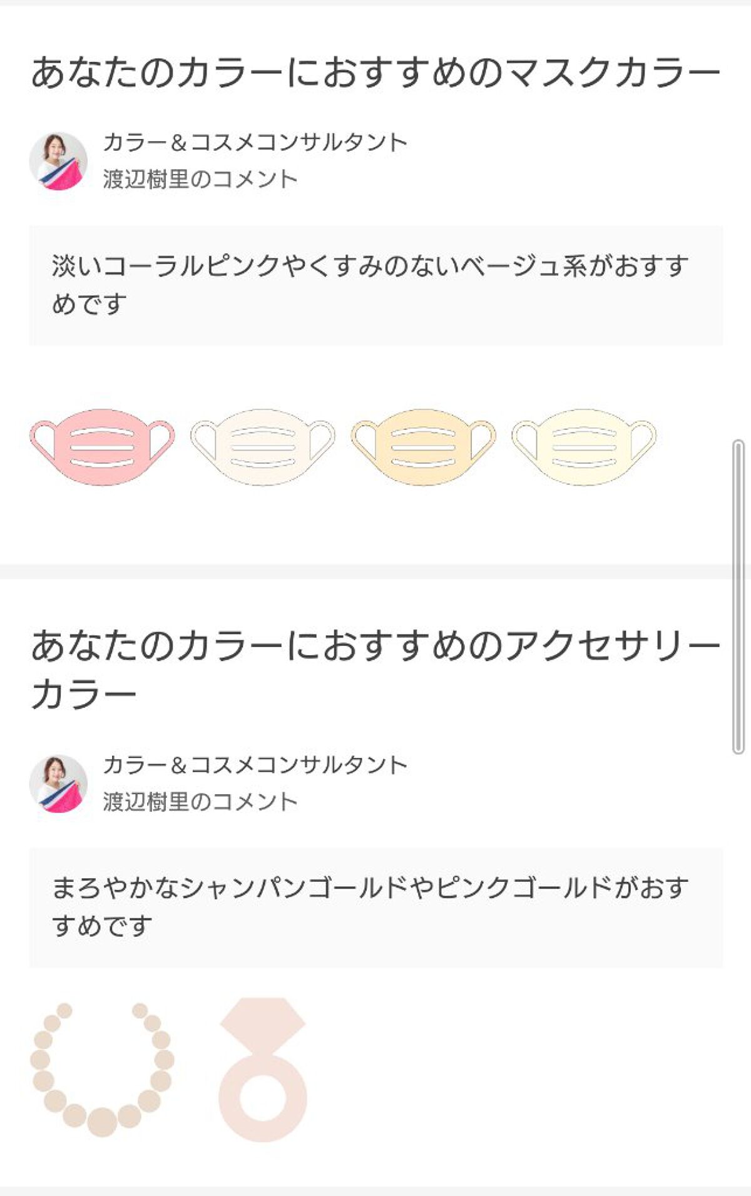
Task: Select the light cream yellow mask icon
Action: pyautogui.click(x=584, y=447)
